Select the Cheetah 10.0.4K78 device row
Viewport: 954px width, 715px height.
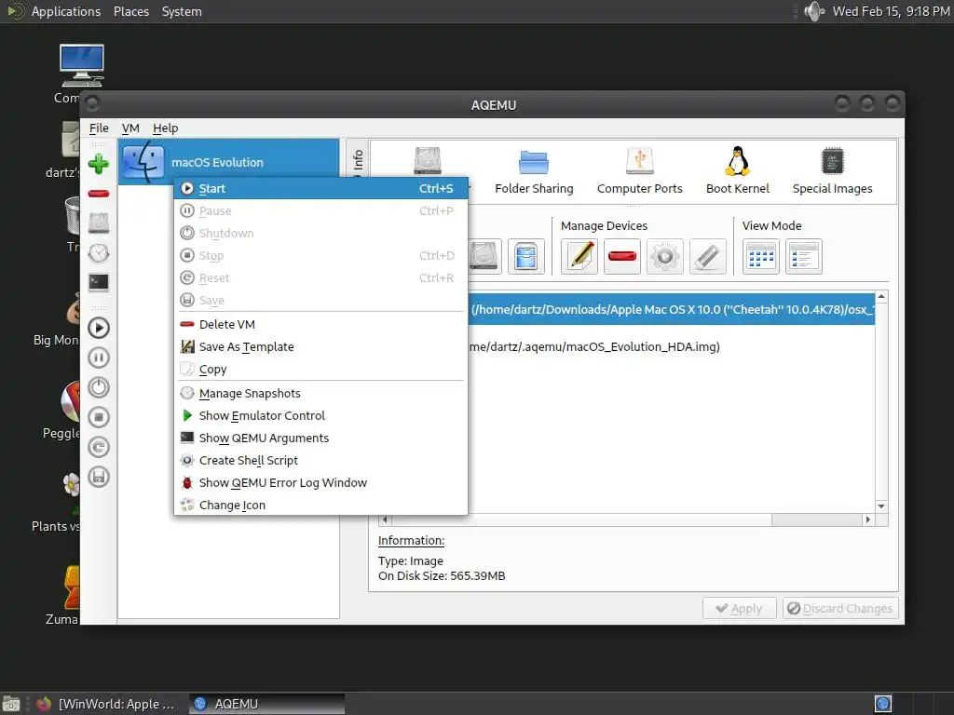pos(672,309)
